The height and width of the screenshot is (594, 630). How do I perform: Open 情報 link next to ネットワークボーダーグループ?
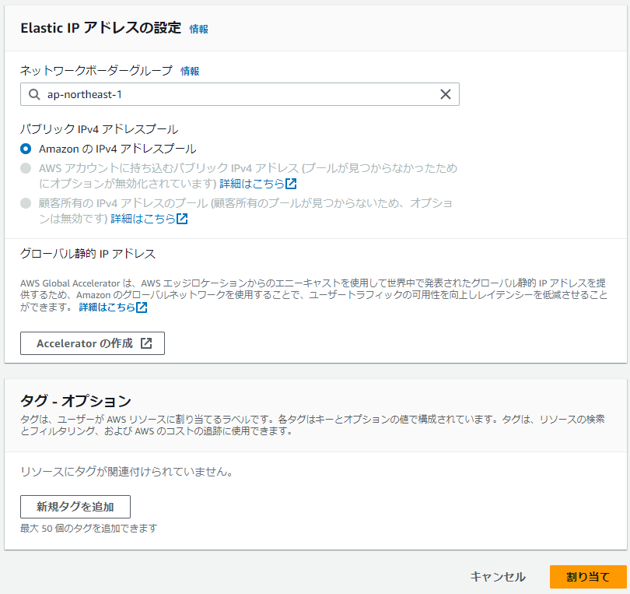[190, 71]
